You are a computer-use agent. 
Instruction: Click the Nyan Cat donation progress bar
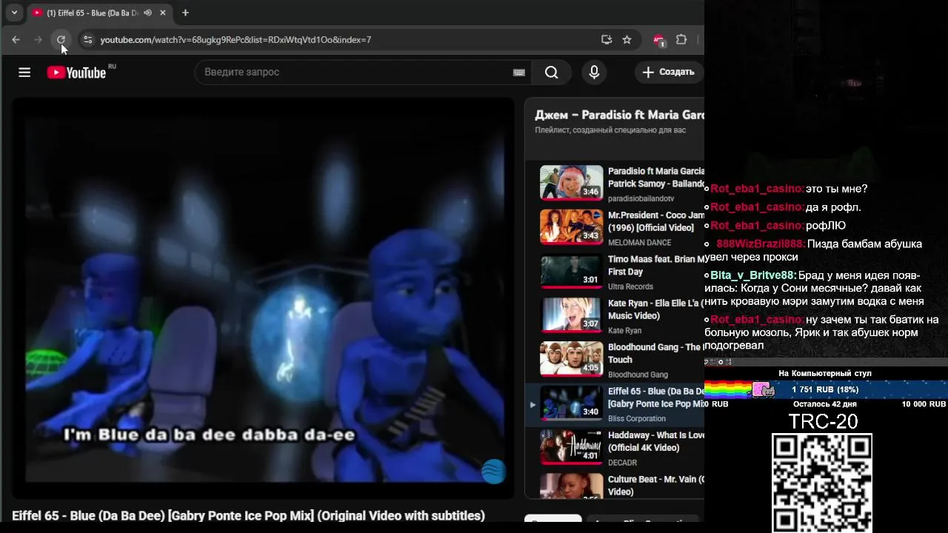[826, 389]
